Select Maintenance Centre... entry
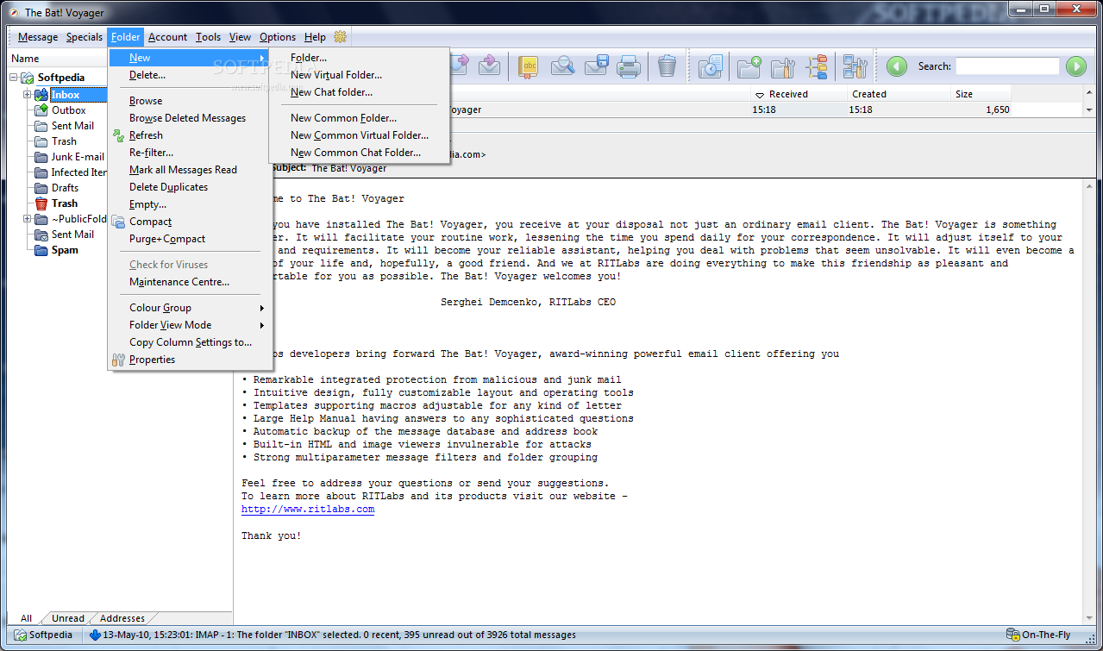1103x651 pixels. (x=190, y=282)
